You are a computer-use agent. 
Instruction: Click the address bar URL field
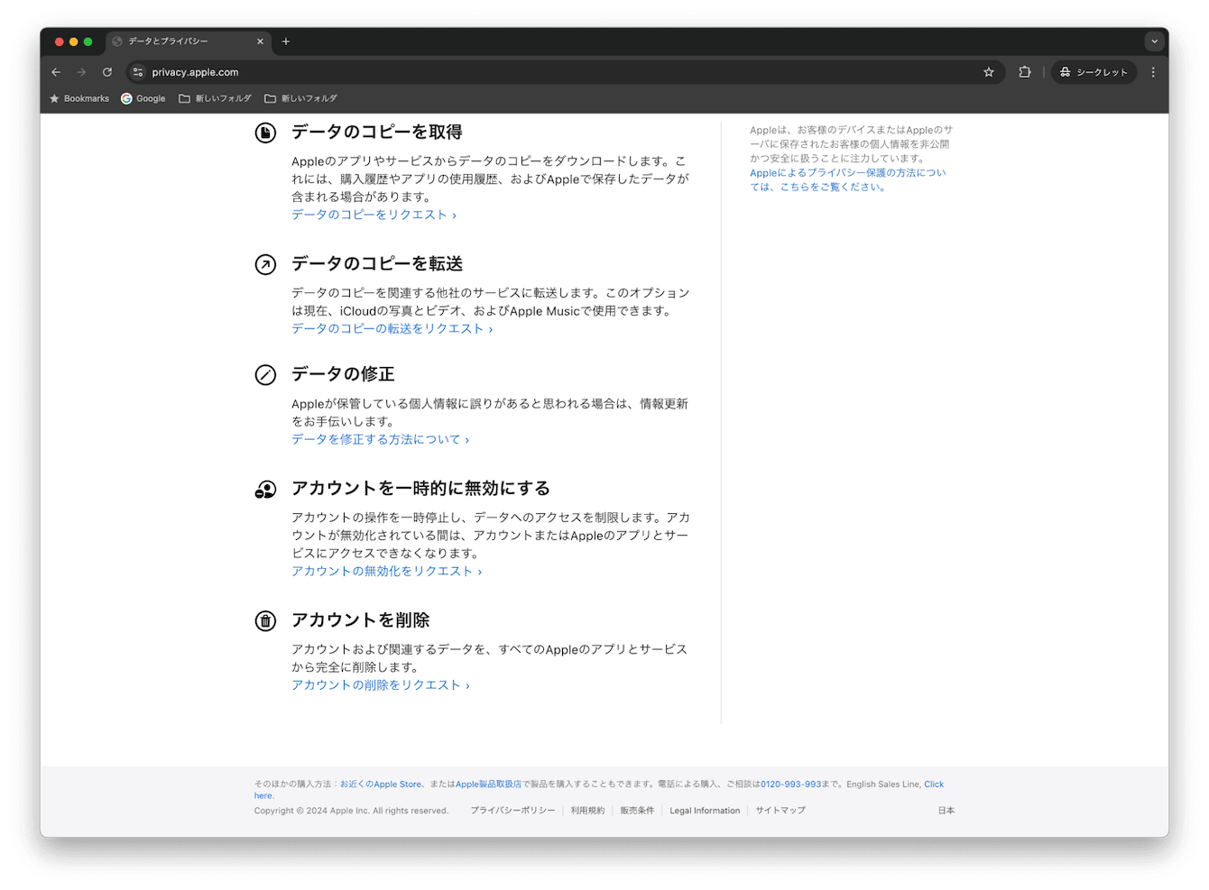tap(564, 72)
